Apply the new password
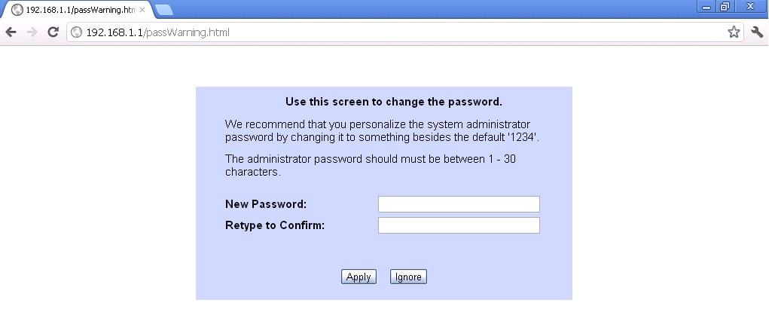769x315 pixels. click(x=359, y=277)
